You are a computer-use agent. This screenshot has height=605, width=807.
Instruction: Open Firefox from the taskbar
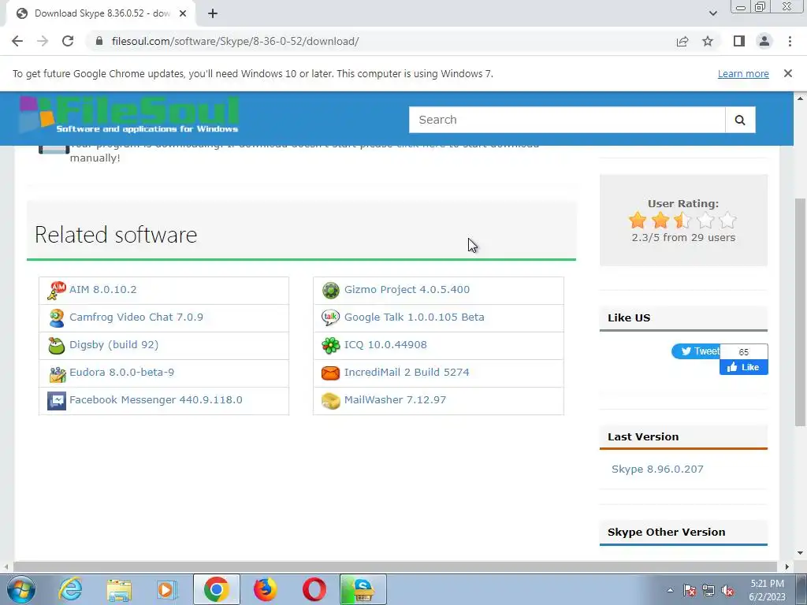click(265, 589)
